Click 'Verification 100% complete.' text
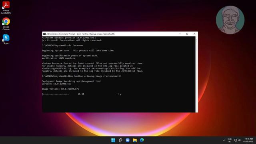The height and width of the screenshot is (144, 256). pyautogui.click(x=59, y=58)
